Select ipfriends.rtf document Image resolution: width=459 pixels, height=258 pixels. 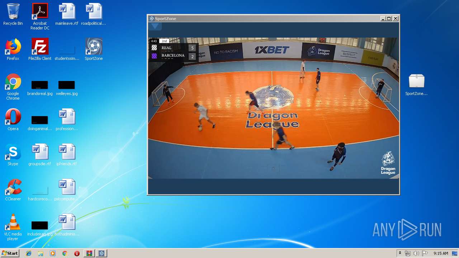(67, 155)
